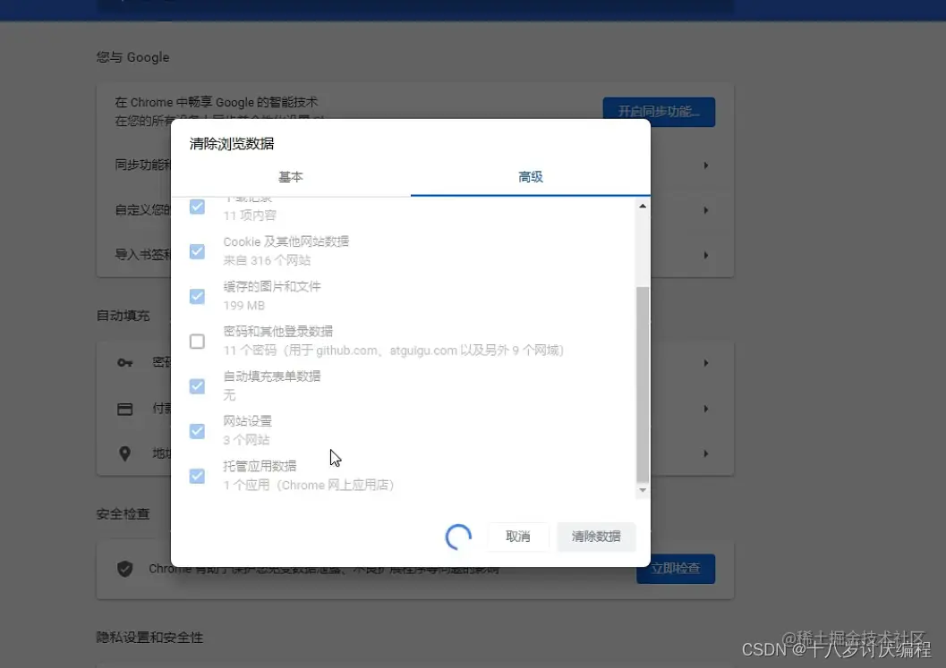Click the location pin icon for addresses
The height and width of the screenshot is (668, 946).
[x=125, y=453]
